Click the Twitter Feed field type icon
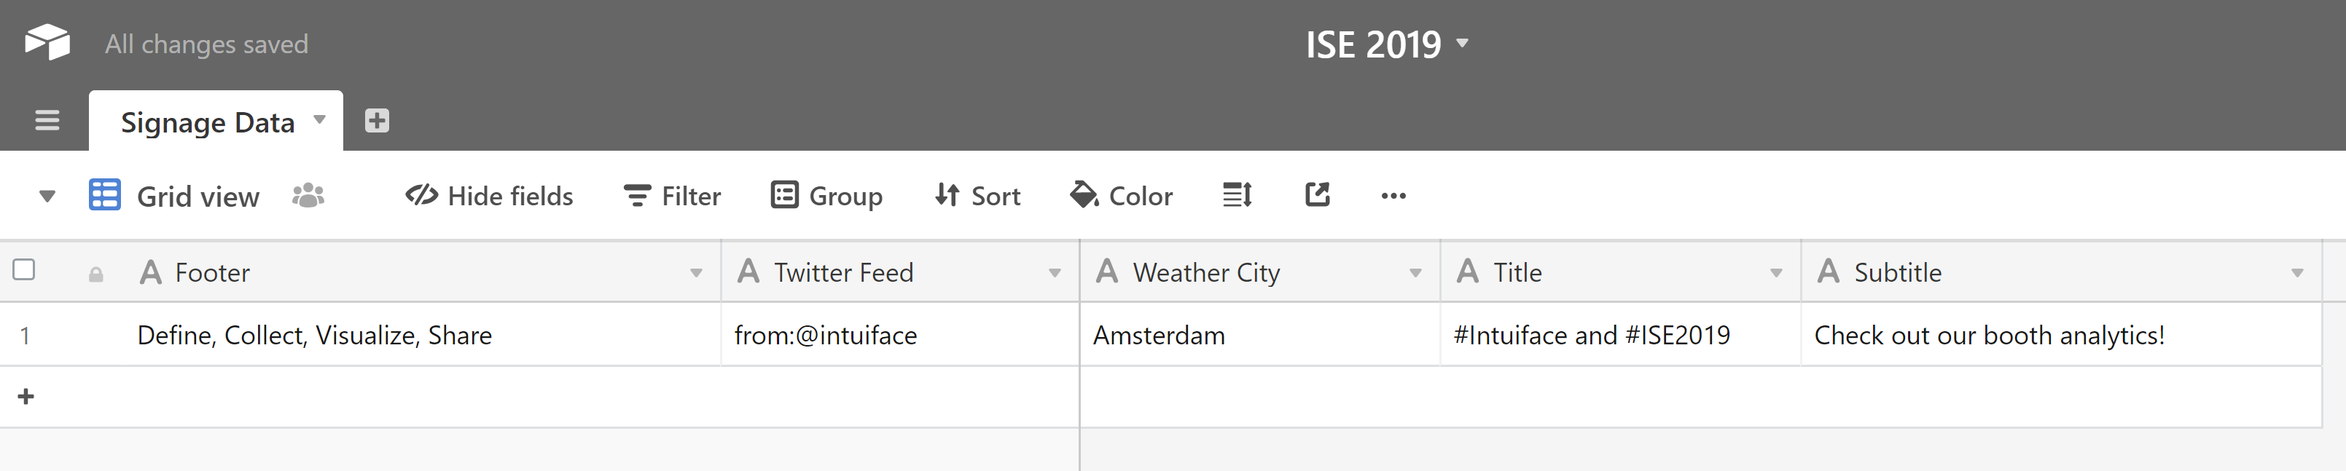The height and width of the screenshot is (471, 2346). 748,271
